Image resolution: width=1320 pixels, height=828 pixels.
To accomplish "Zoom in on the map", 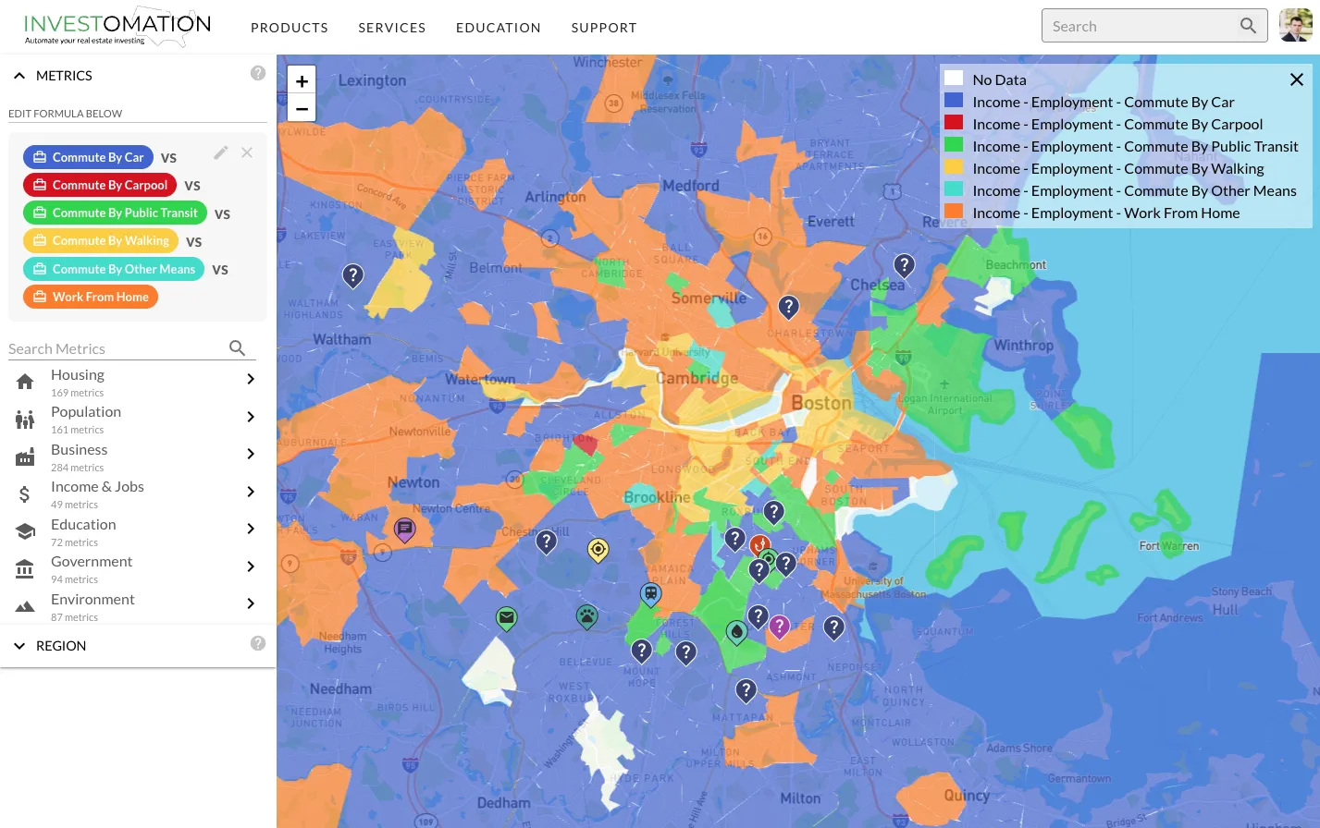I will (302, 81).
